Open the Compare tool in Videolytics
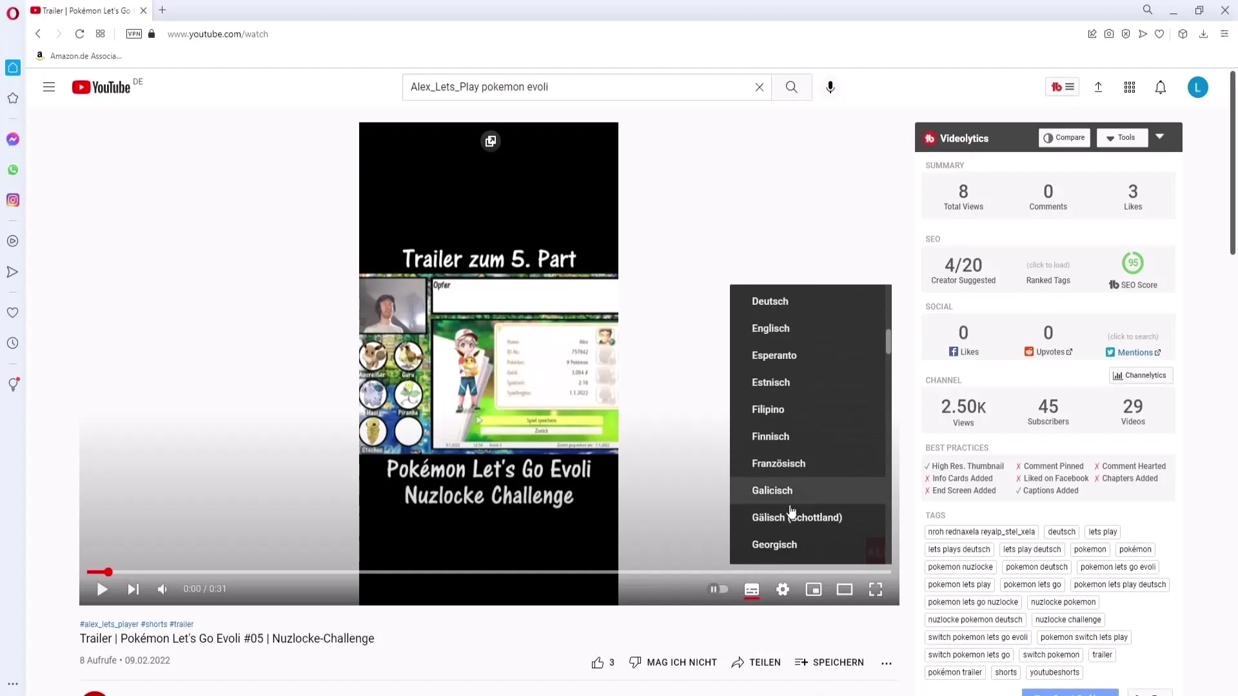 click(1065, 138)
